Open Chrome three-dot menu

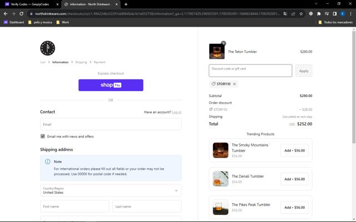(x=350, y=14)
